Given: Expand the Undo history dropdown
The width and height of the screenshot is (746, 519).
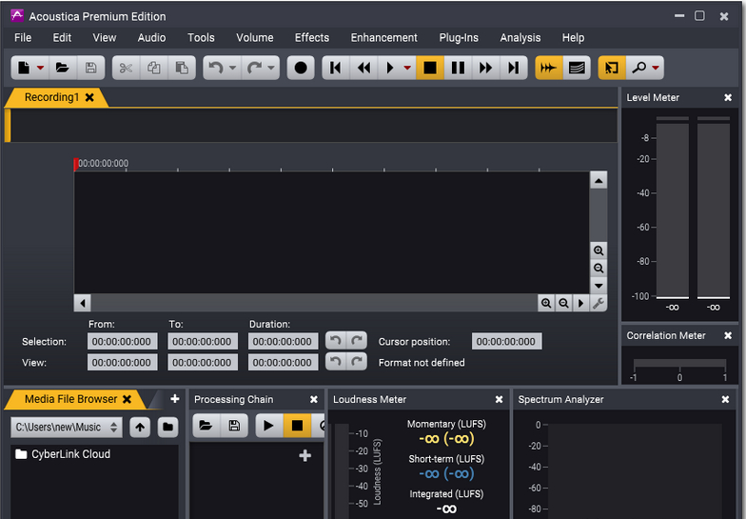Looking at the screenshot, I should point(232,69).
